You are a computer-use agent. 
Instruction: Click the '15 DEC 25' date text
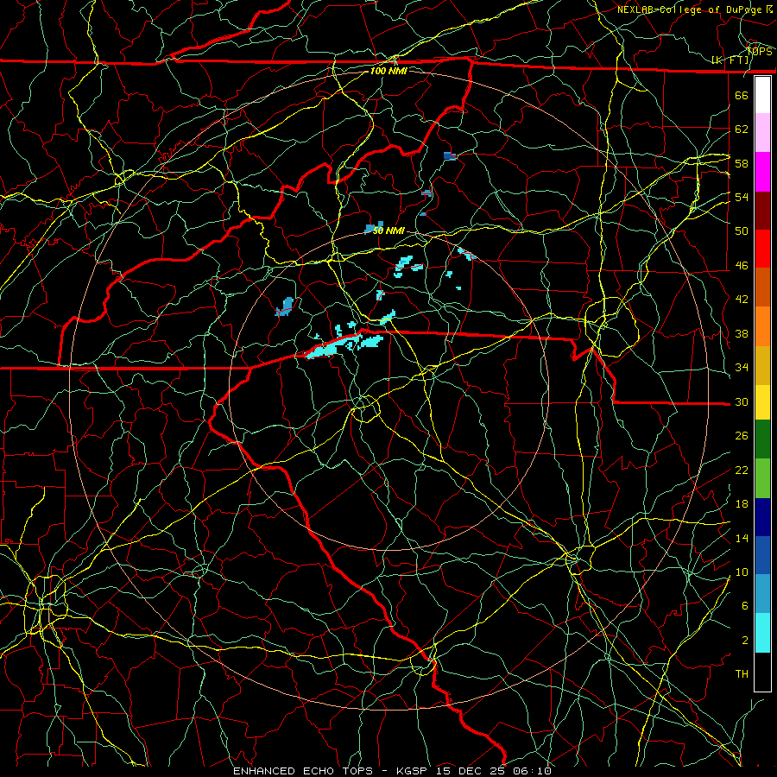pos(472,771)
